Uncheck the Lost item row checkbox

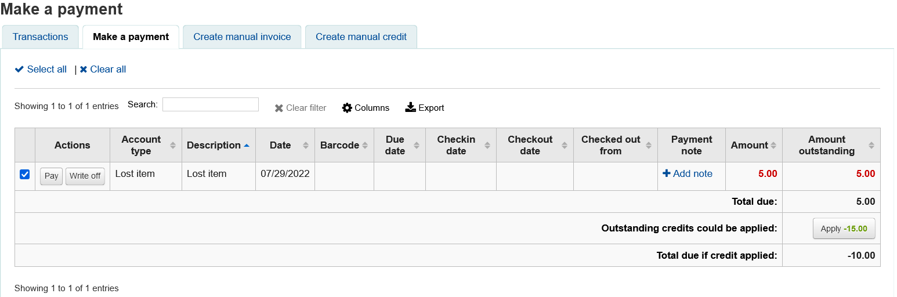(x=25, y=174)
